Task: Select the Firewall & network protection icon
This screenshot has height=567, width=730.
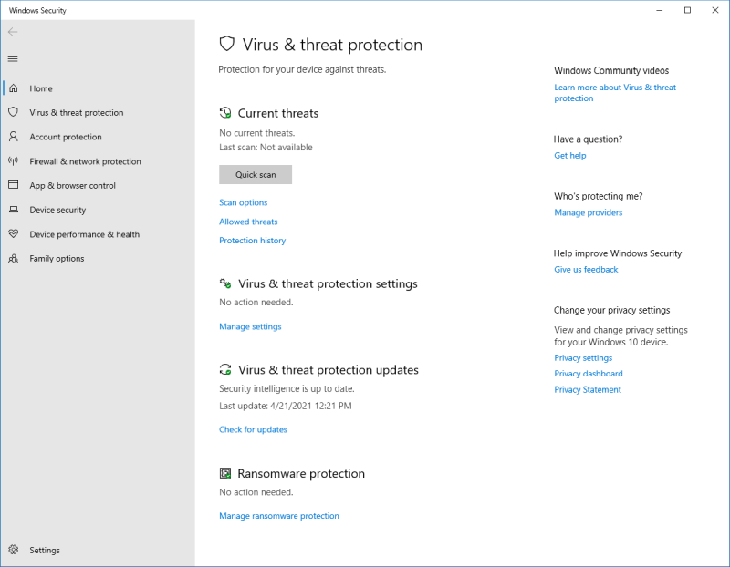Action: [13, 161]
